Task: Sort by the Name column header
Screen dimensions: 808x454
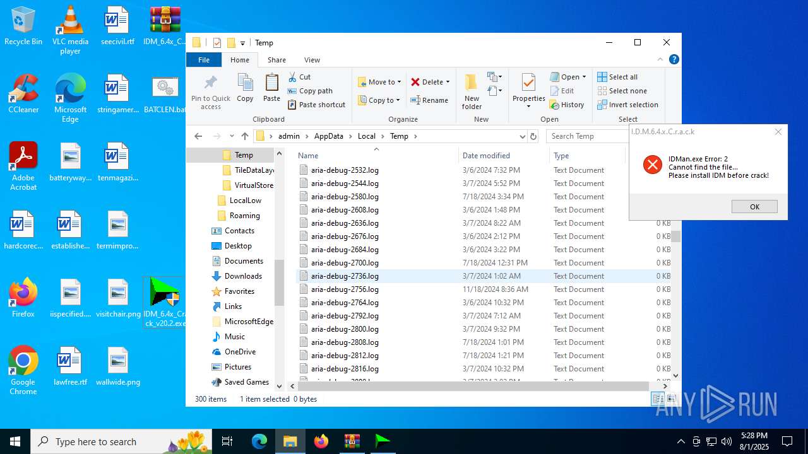Action: pyautogui.click(x=376, y=156)
